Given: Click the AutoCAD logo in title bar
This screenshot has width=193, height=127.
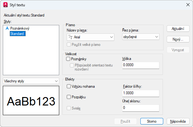Looking at the screenshot, I should pos(5,5).
